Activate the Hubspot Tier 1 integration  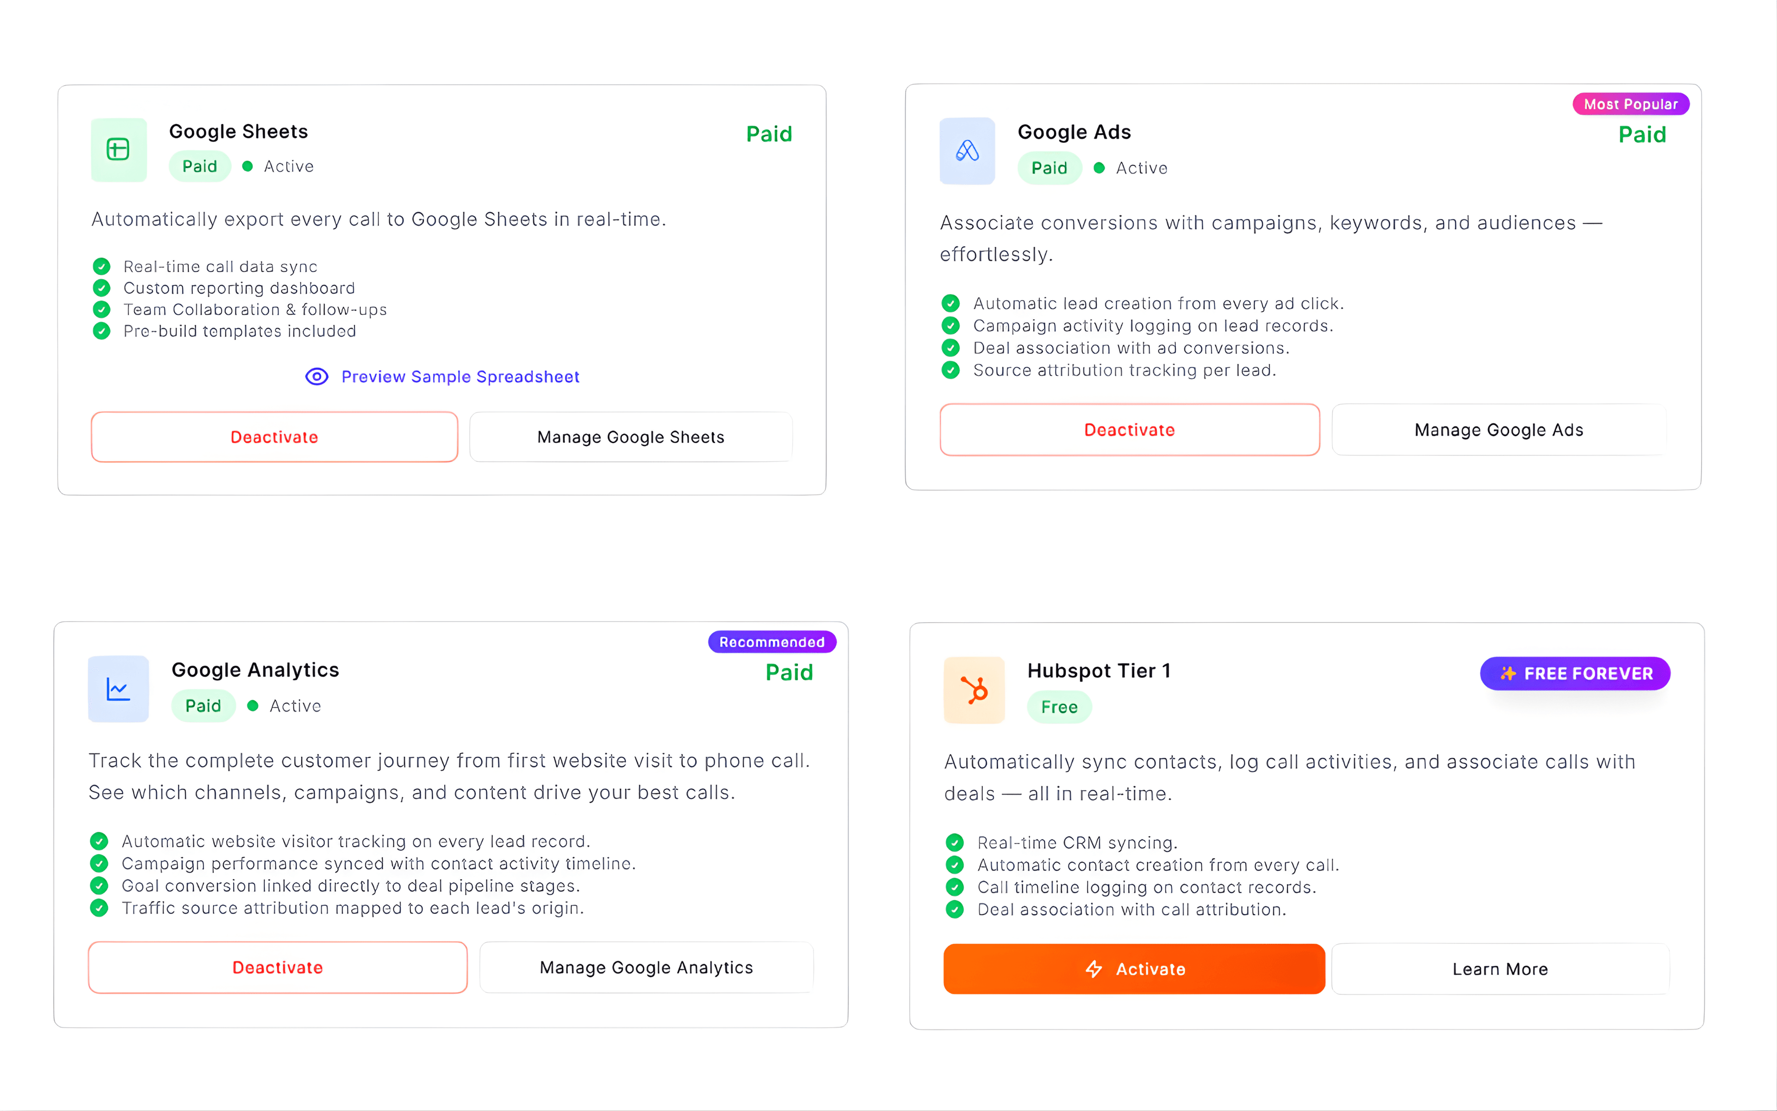tap(1133, 968)
